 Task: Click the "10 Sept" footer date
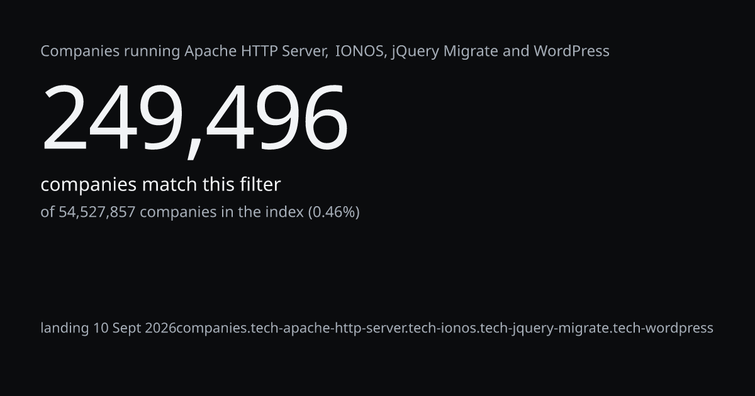tap(117, 328)
